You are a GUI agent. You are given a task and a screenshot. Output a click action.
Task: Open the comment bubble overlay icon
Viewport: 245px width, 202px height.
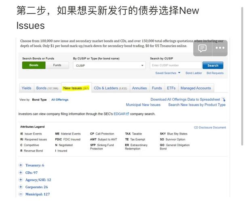click(202, 48)
